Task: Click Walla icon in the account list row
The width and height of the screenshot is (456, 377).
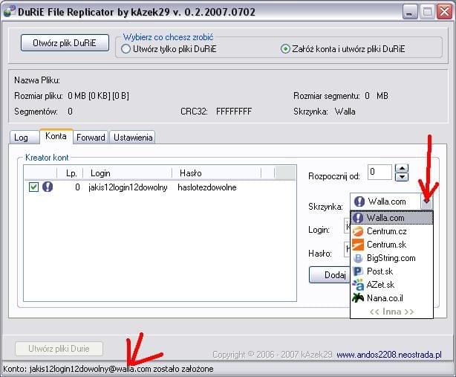Action: pyautogui.click(x=48, y=187)
